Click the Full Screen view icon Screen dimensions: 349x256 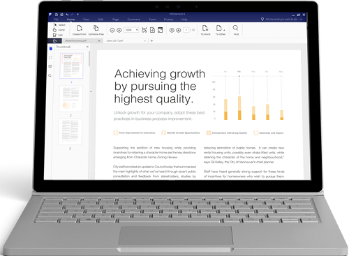(161, 30)
